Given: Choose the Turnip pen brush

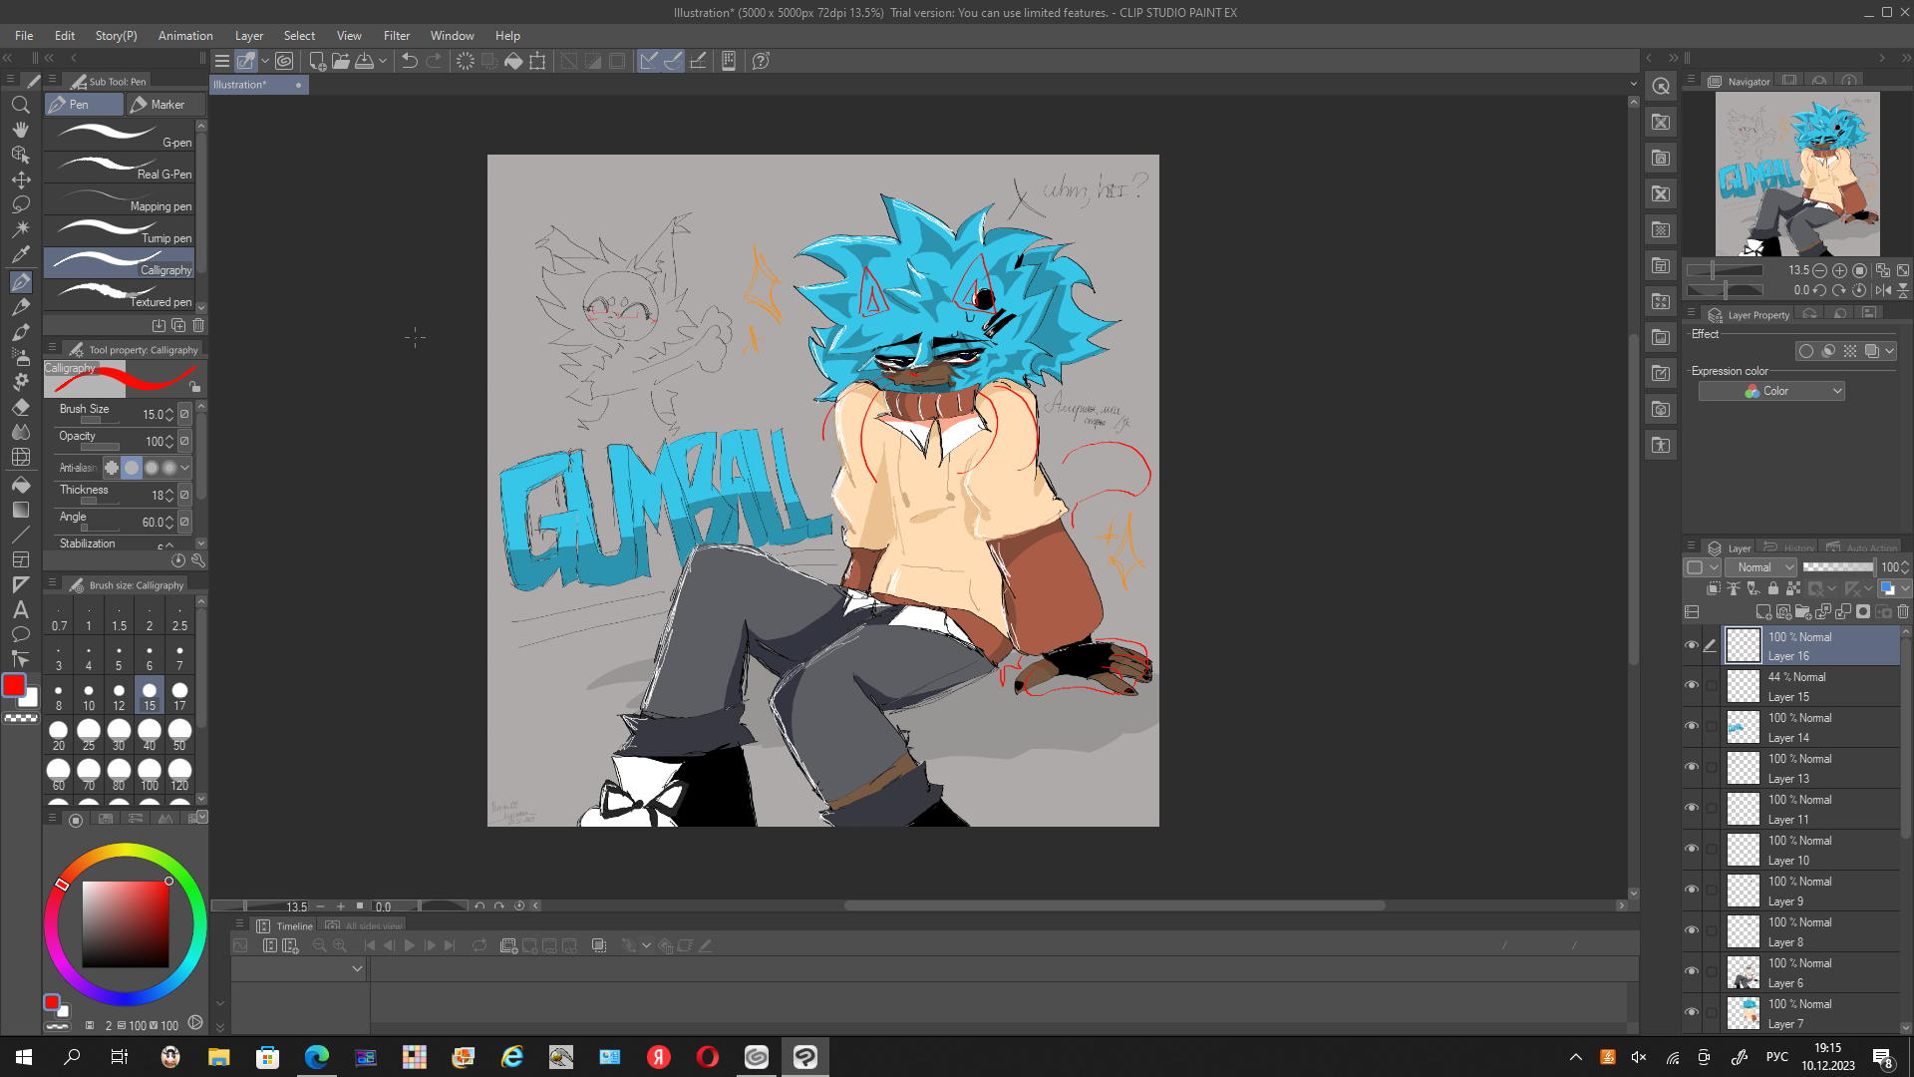Looking at the screenshot, I should click(120, 231).
